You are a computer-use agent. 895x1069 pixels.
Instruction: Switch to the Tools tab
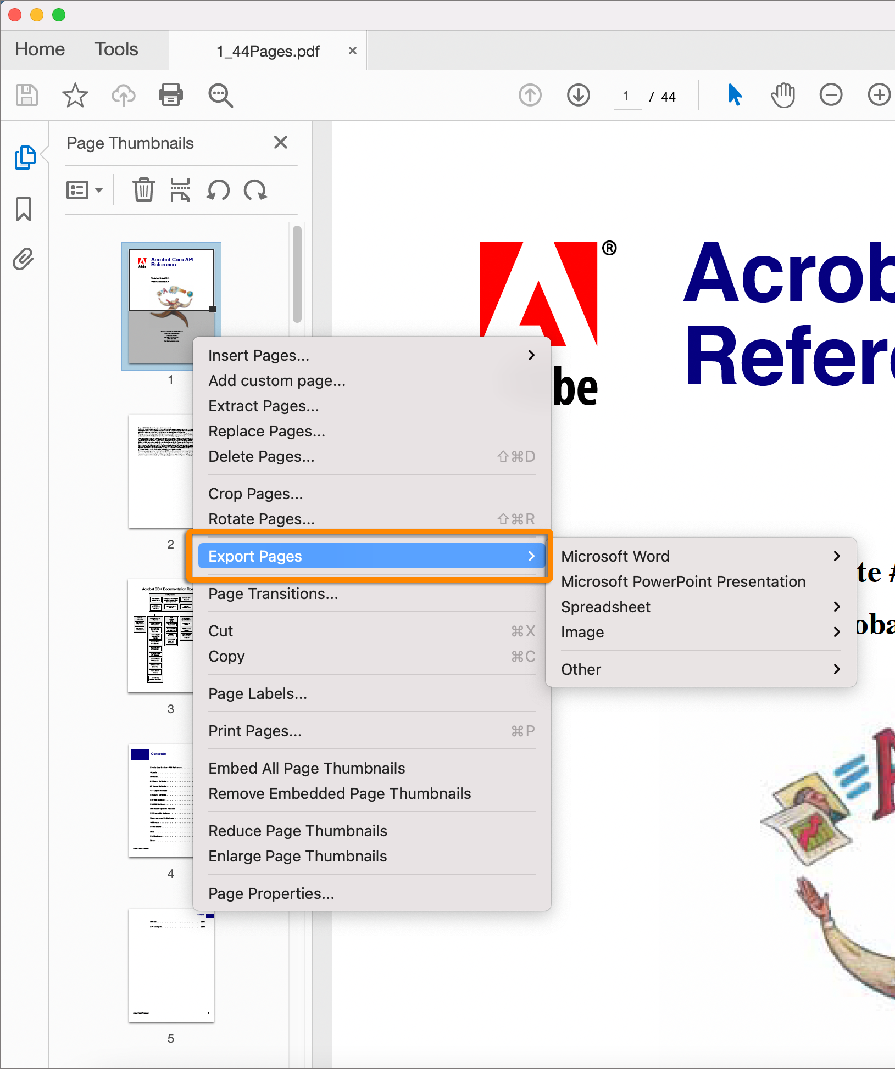[x=116, y=49]
